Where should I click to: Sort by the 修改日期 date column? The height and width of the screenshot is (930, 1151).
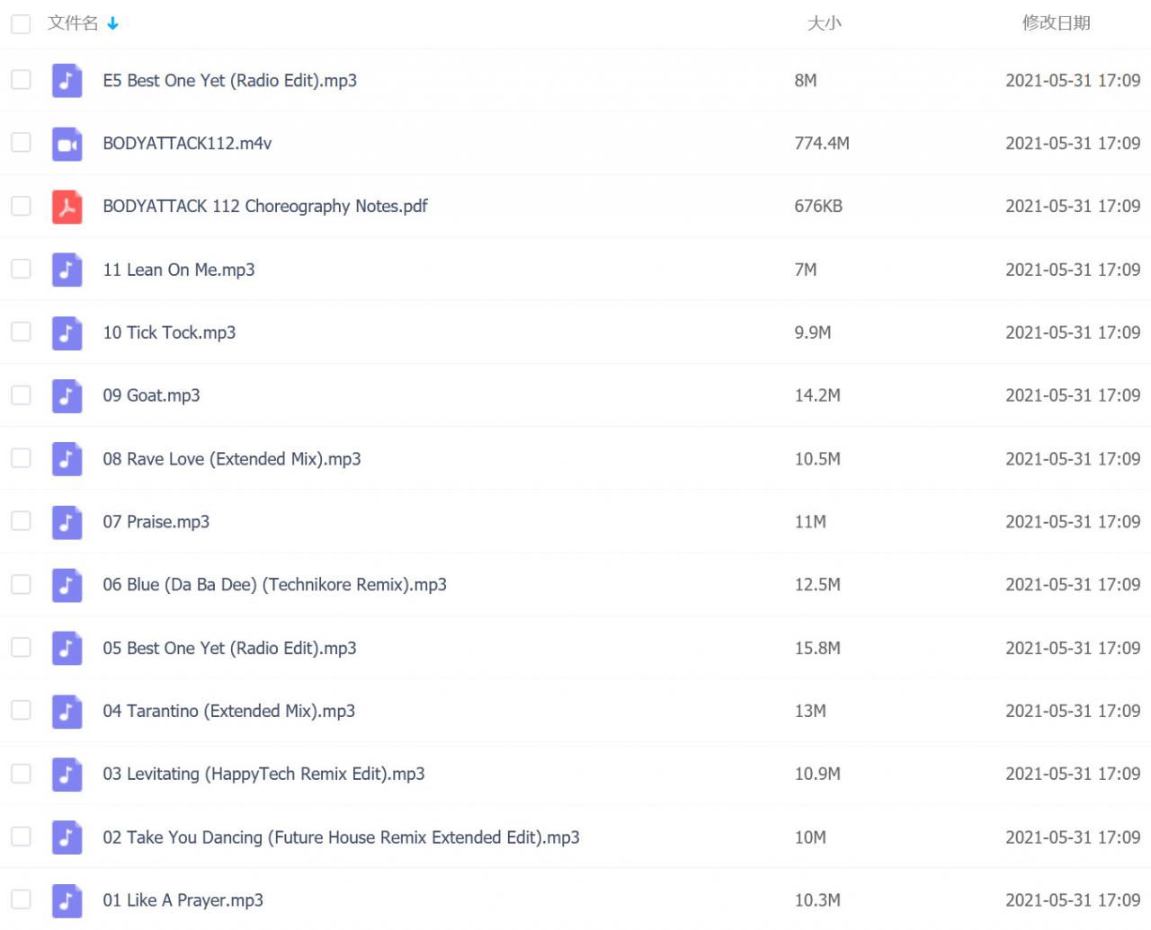click(1056, 23)
